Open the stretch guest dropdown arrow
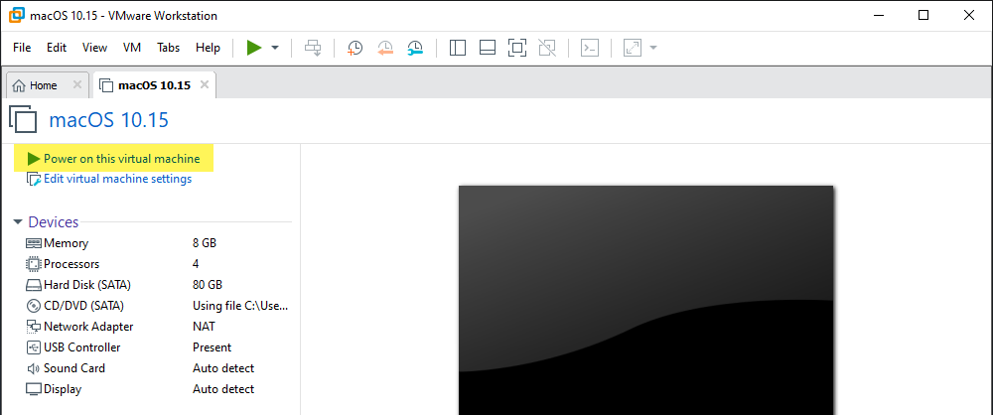Viewport: 993px width, 415px height. [x=653, y=49]
